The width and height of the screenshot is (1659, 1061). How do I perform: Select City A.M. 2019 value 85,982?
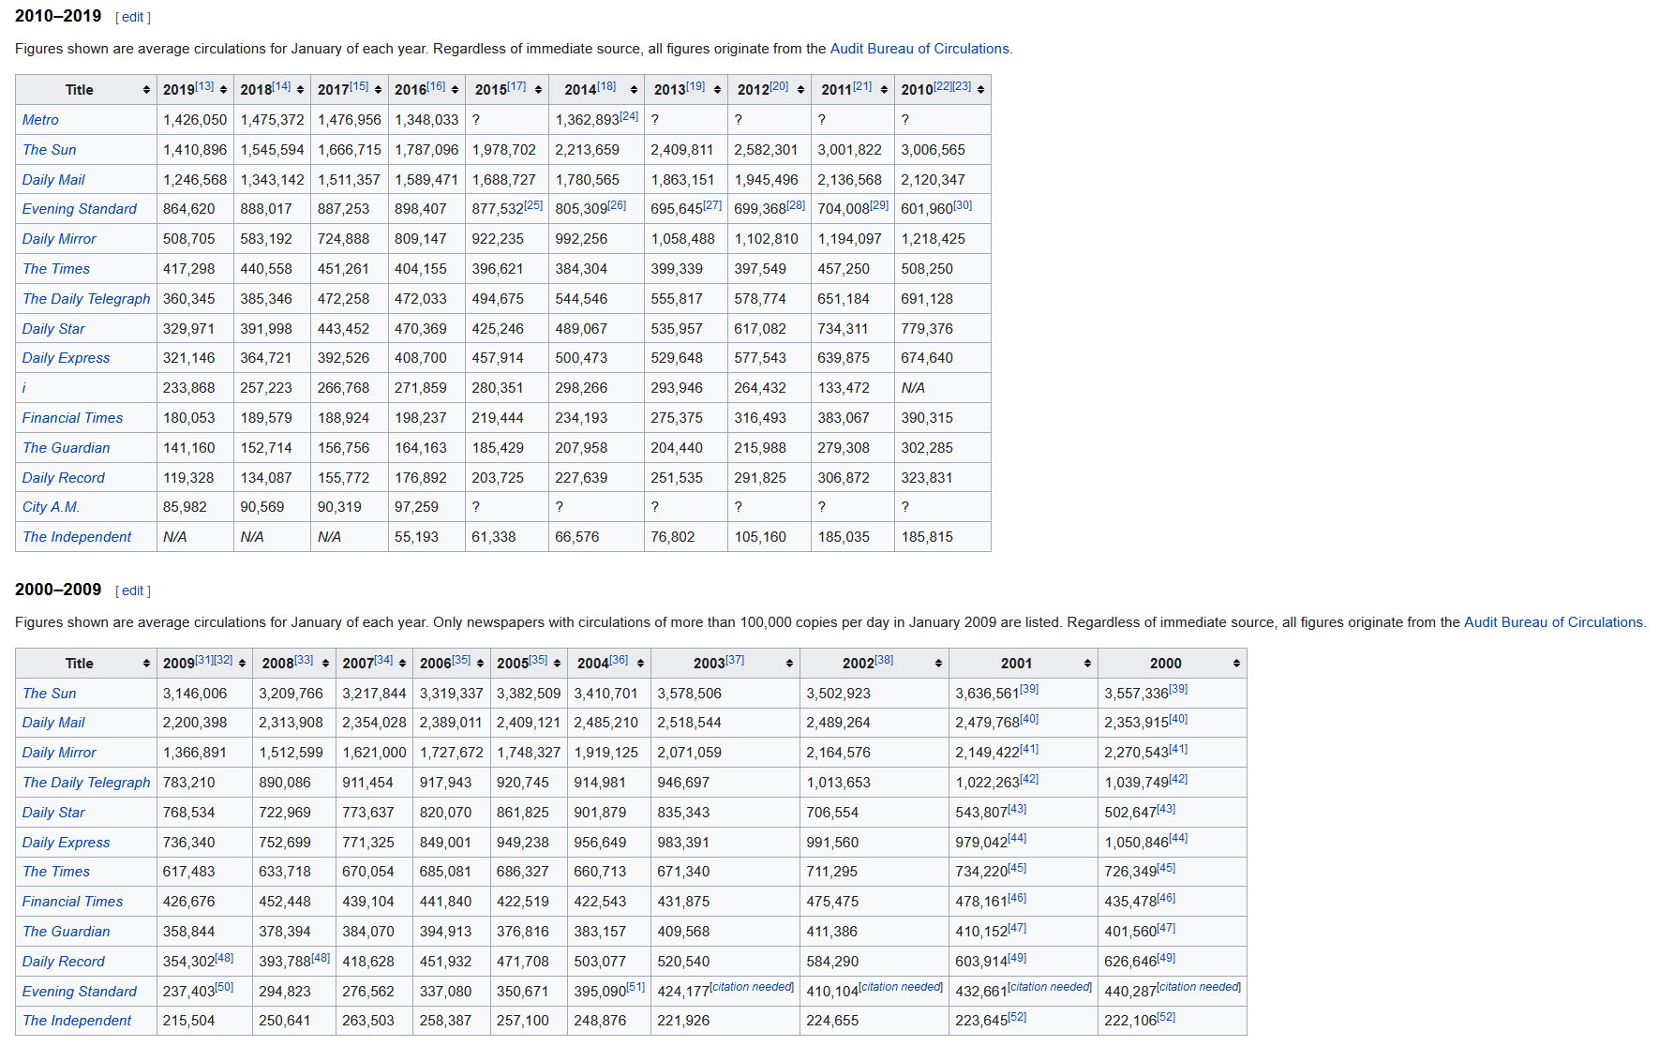[x=185, y=507]
